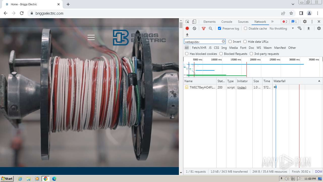Uncheck Preserve log
323x182 pixels.
click(x=220, y=28)
